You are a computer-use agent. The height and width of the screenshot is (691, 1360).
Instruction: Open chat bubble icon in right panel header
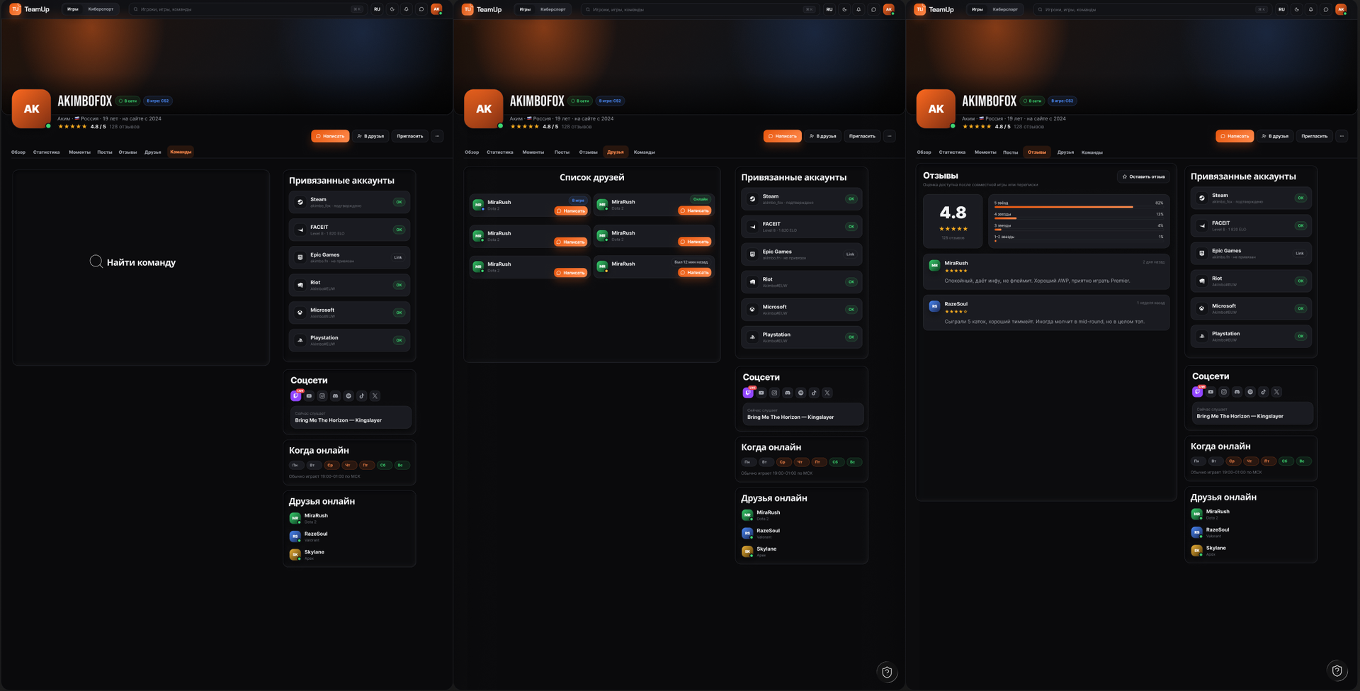1325,9
